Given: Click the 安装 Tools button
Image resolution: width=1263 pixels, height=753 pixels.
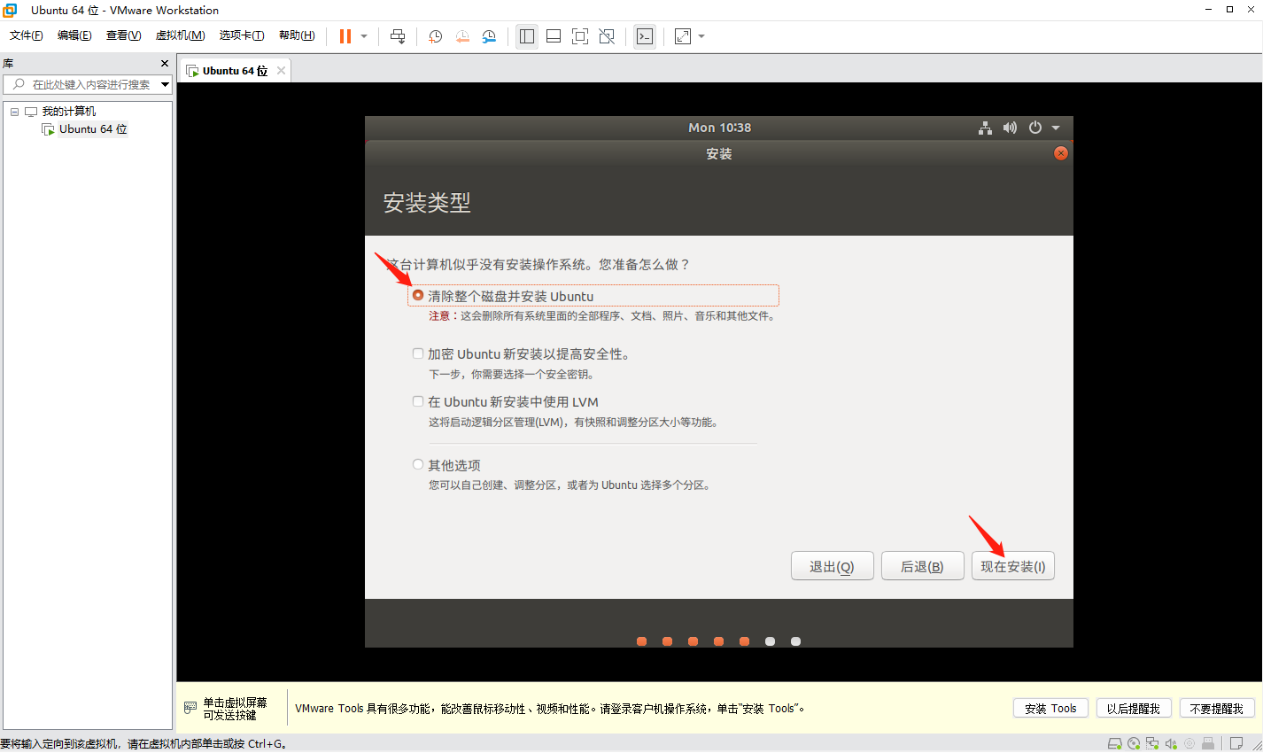Looking at the screenshot, I should pos(1050,707).
